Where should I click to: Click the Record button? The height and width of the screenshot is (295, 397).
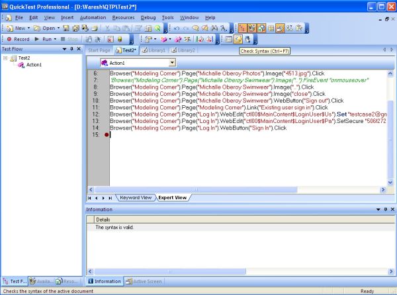point(19,39)
